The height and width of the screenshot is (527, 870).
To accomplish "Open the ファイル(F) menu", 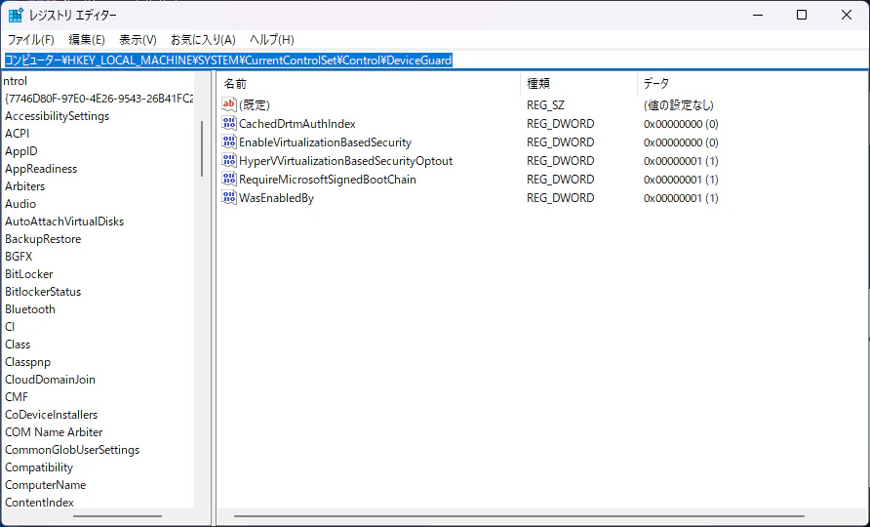I will pyautogui.click(x=30, y=40).
